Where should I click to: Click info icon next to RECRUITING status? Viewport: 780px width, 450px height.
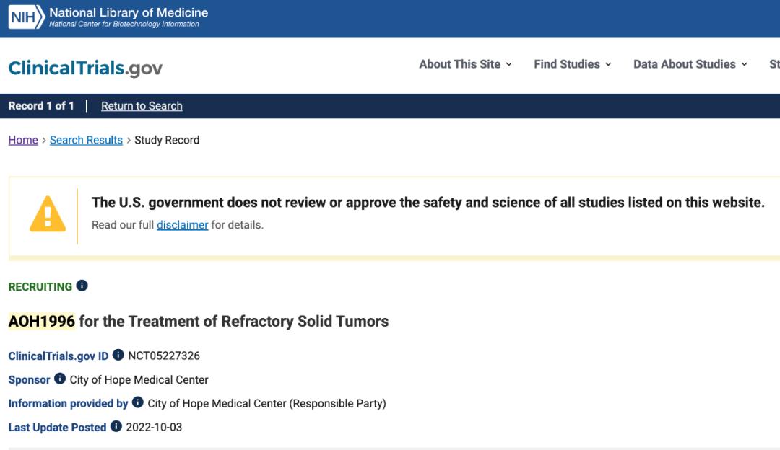pyautogui.click(x=82, y=286)
